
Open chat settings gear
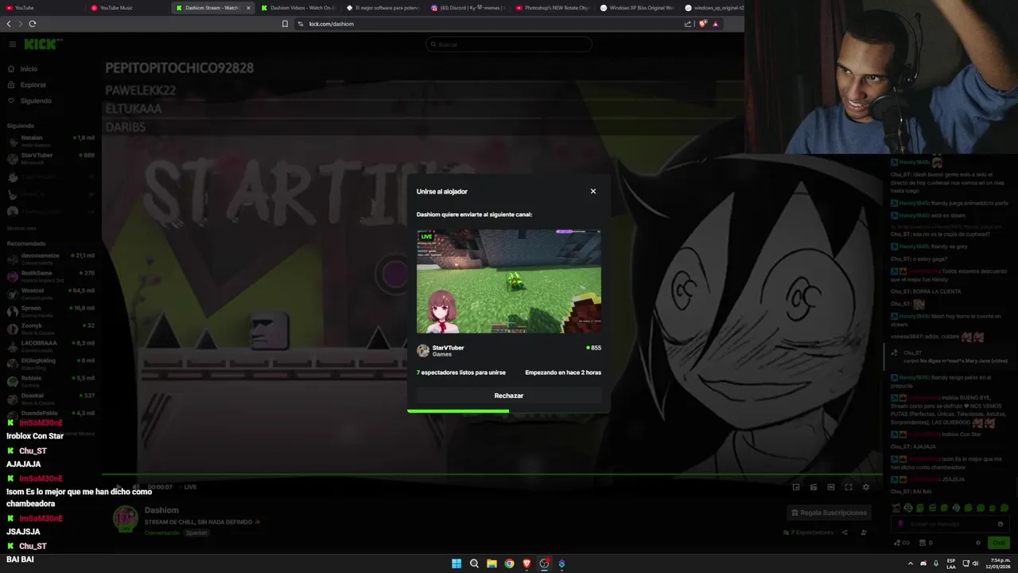[978, 543]
